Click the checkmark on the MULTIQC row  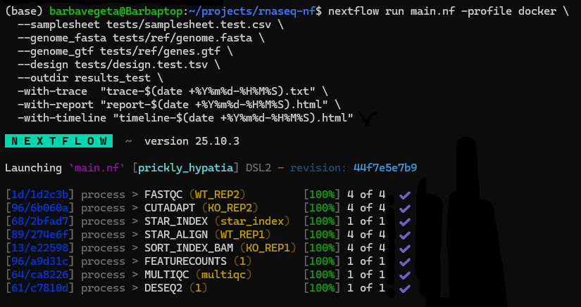[405, 275]
